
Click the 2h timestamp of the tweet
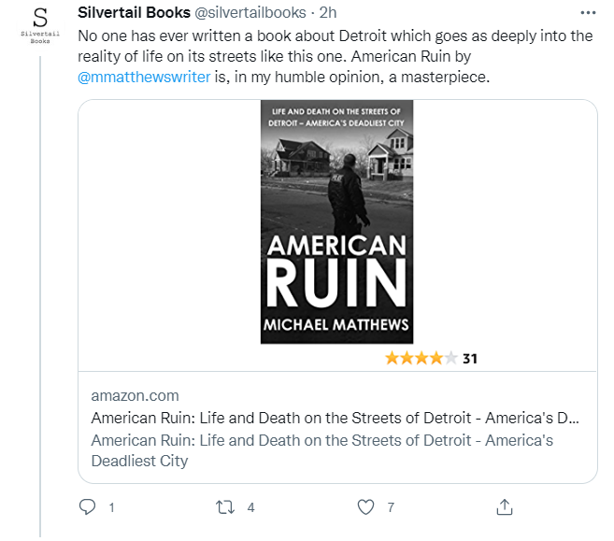click(328, 14)
